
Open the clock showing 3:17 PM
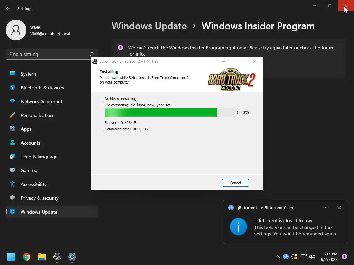(329, 257)
